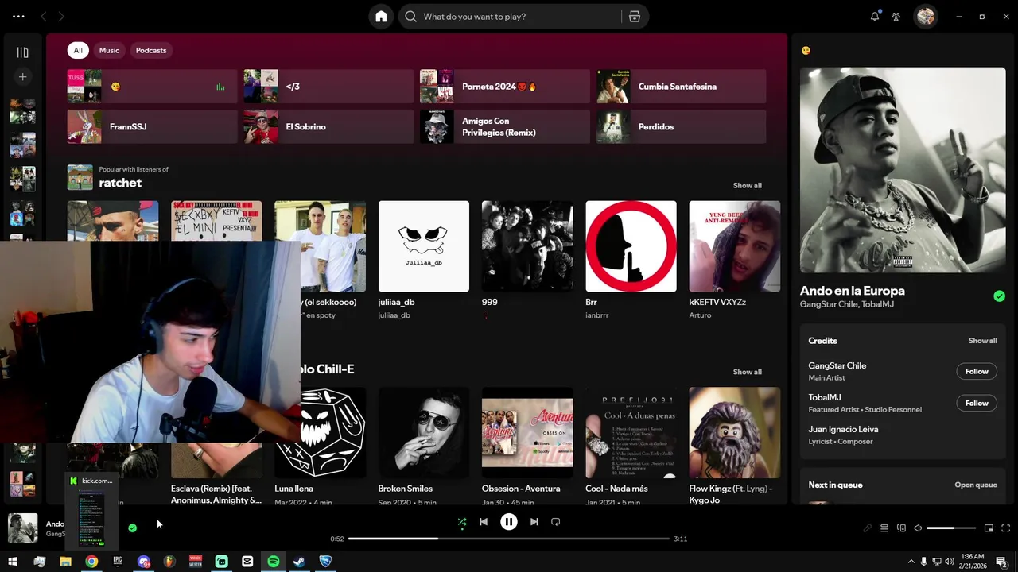Open FrannSSJ tile

[x=152, y=127]
